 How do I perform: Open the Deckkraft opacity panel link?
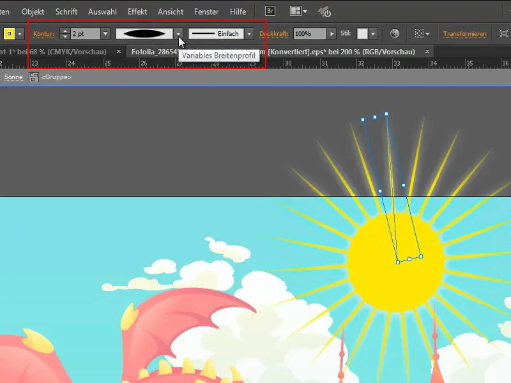(x=274, y=34)
